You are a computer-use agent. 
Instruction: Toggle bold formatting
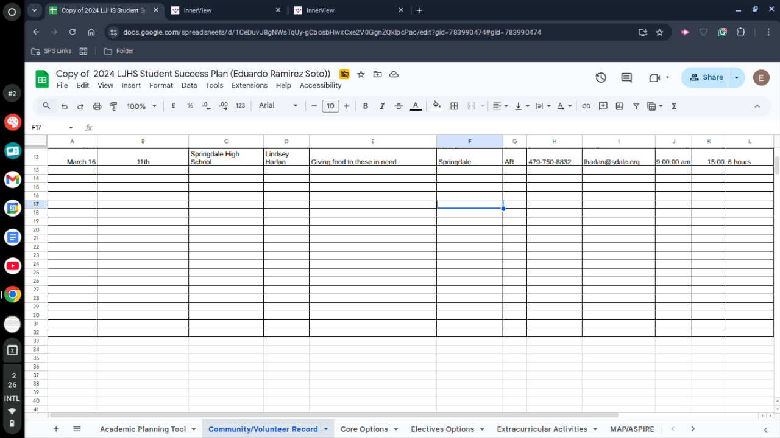[x=366, y=106]
